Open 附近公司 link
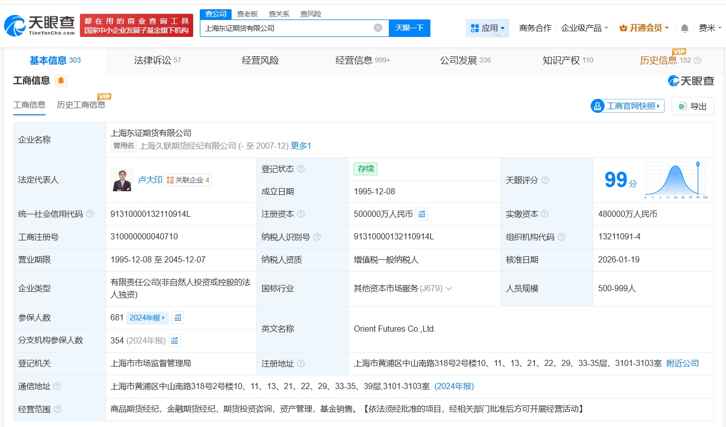This screenshot has width=726, height=427. 682,363
